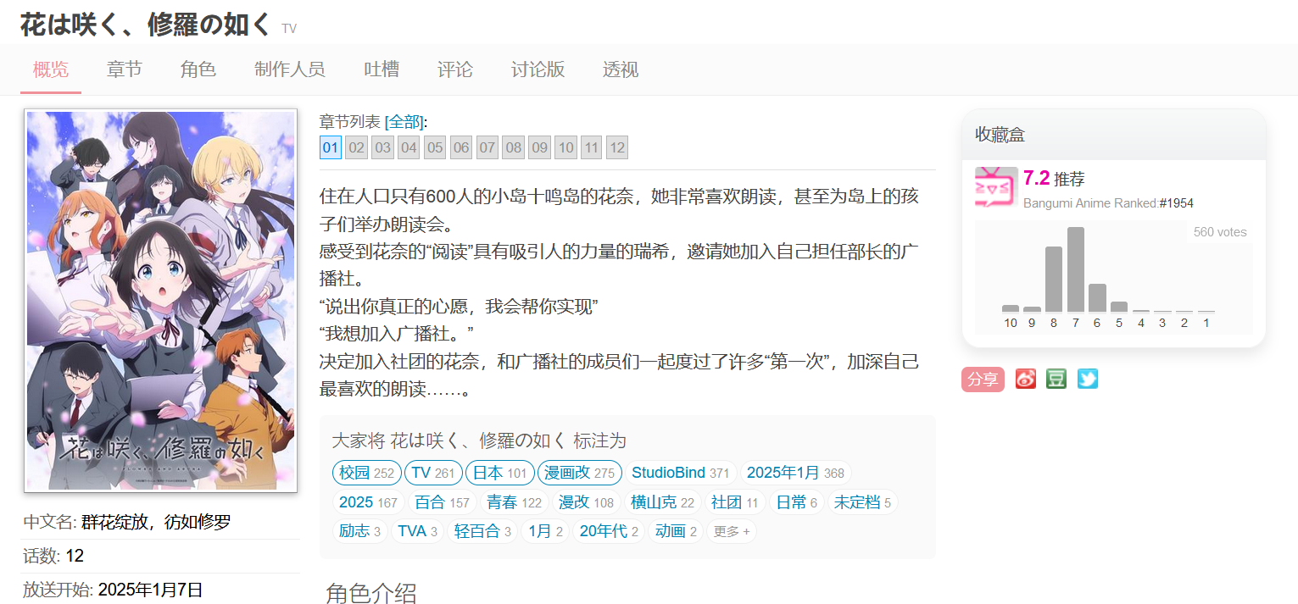The height and width of the screenshot is (604, 1298).
Task: Click the TV tag with 261 count
Action: click(433, 473)
